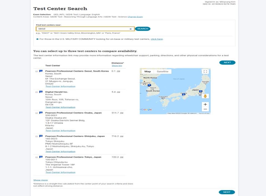Click the top NEXT button
The width and height of the screenshot is (266, 196).
point(227,63)
